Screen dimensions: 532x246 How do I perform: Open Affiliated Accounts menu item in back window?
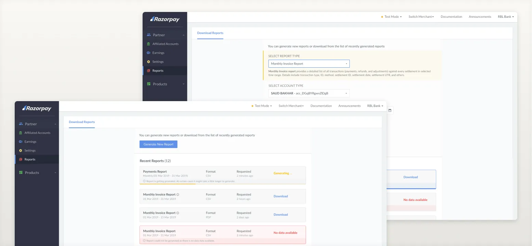tap(165, 44)
